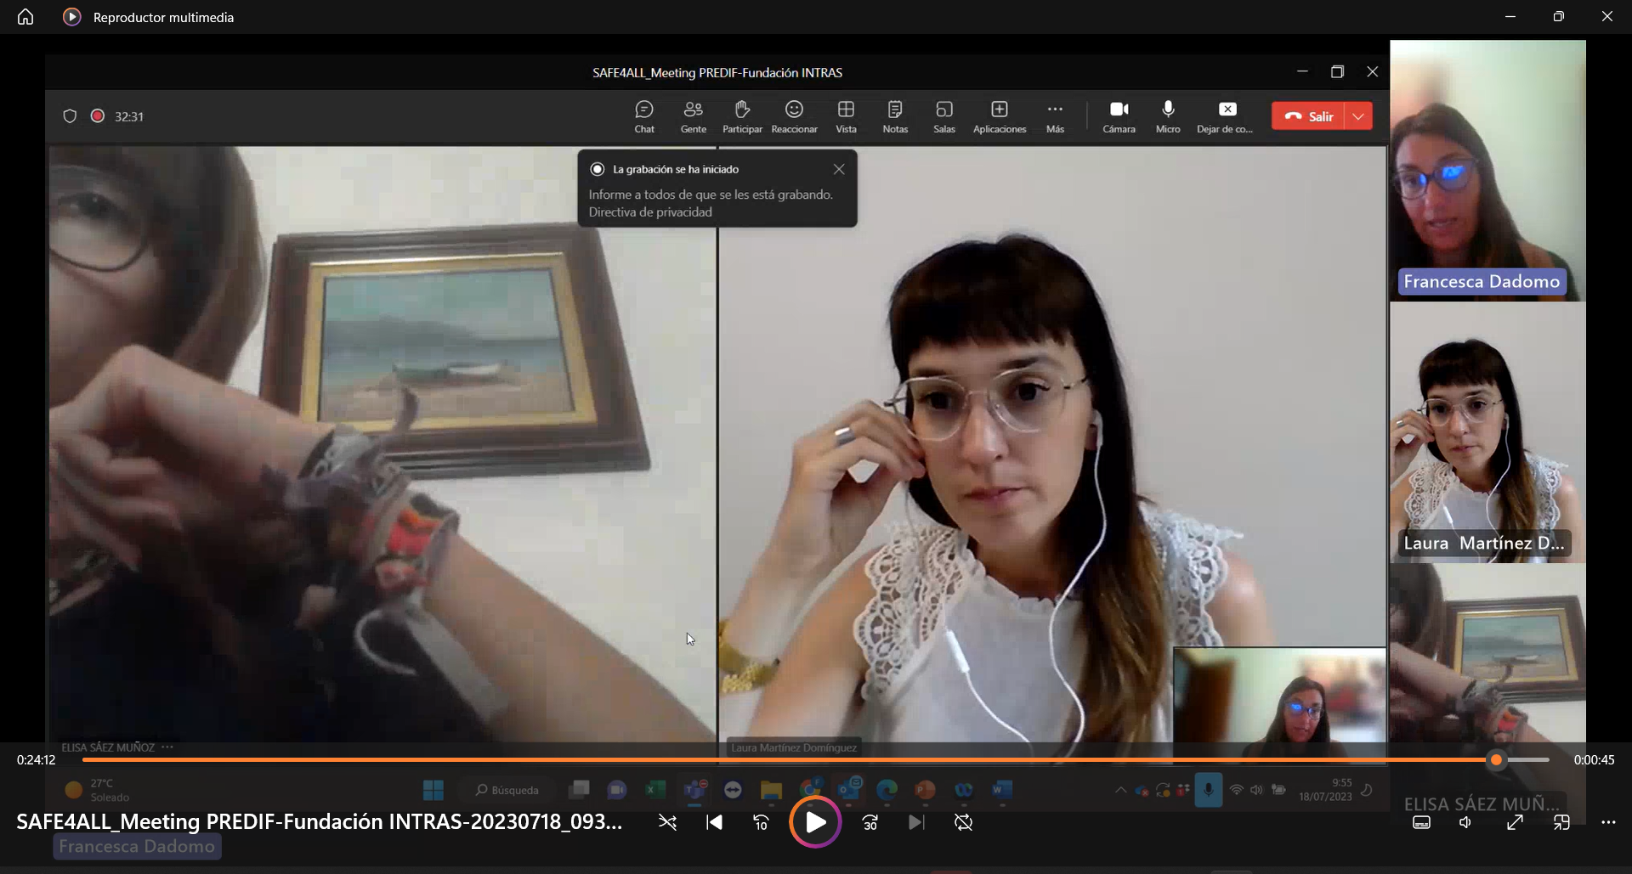Open Aplicaciones in the meeting toolbar
Image resolution: width=1632 pixels, height=874 pixels.
[x=1000, y=117]
